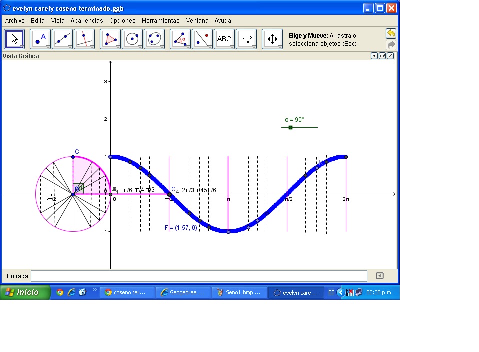Open the Conic tool dropdown arrow

[x=162, y=47]
